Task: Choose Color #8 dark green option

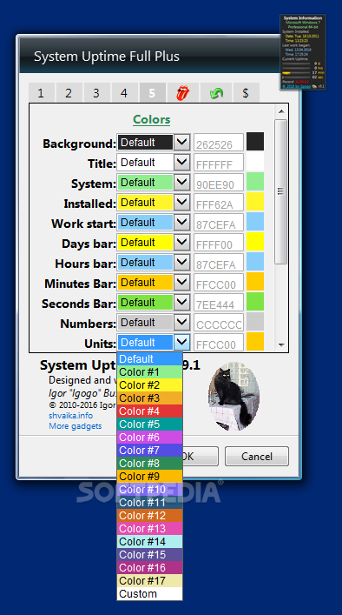Action: click(150, 464)
